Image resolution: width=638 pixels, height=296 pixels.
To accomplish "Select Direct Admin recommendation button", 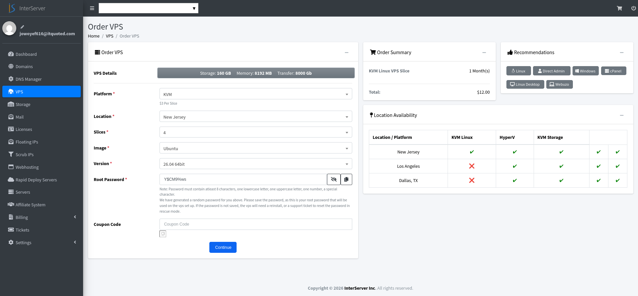I will click(x=552, y=71).
